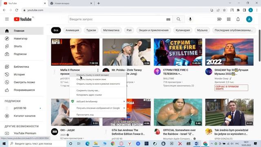Select the Кулинария filter chip

183,30
